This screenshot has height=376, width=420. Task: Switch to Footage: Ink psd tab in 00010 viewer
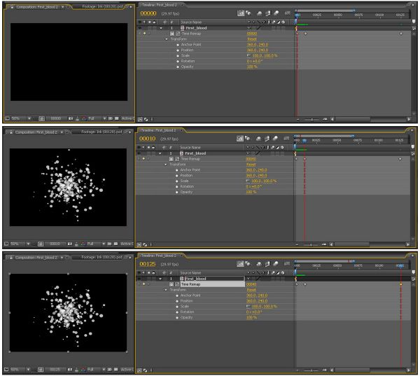(101, 132)
